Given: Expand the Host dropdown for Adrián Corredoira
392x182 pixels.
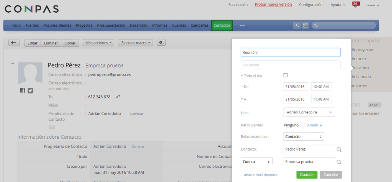Looking at the screenshot, I should click(x=309, y=112).
